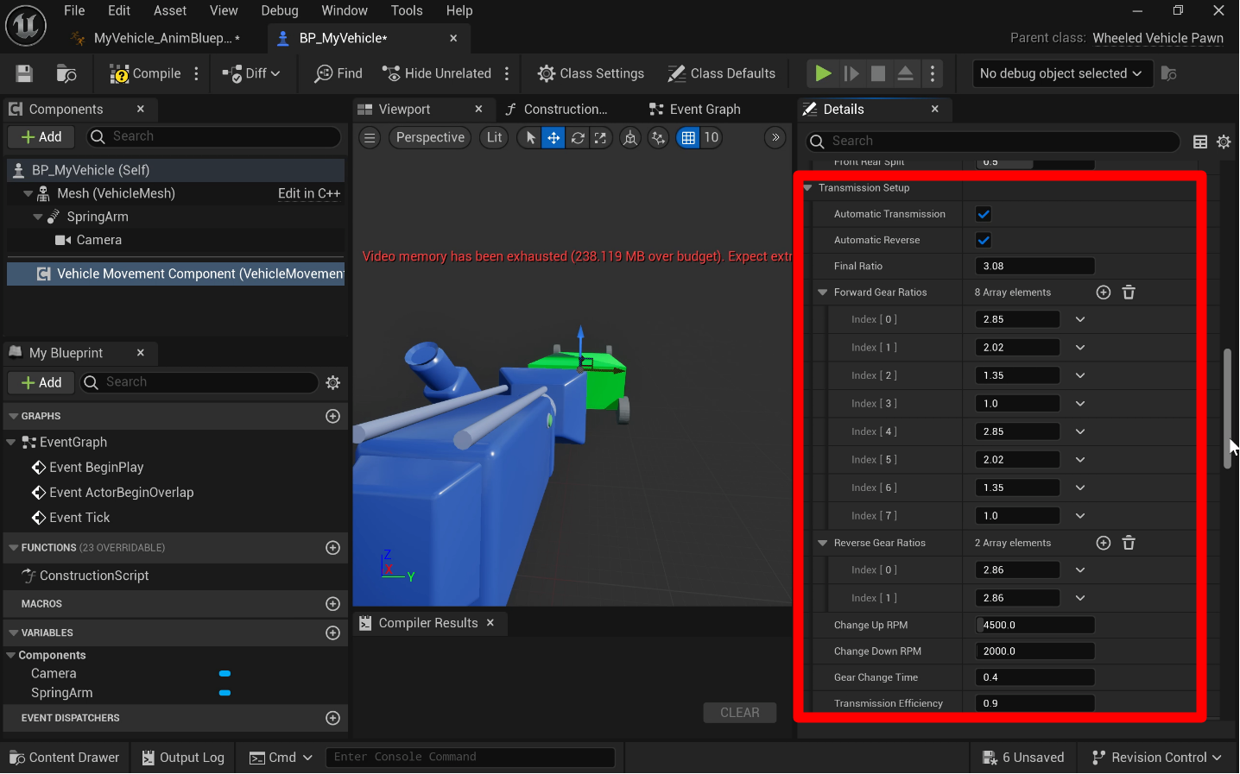Stop the play session
This screenshot has height=774, width=1240.
tap(878, 73)
